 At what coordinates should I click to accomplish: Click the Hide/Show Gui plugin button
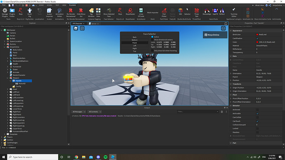81,12
